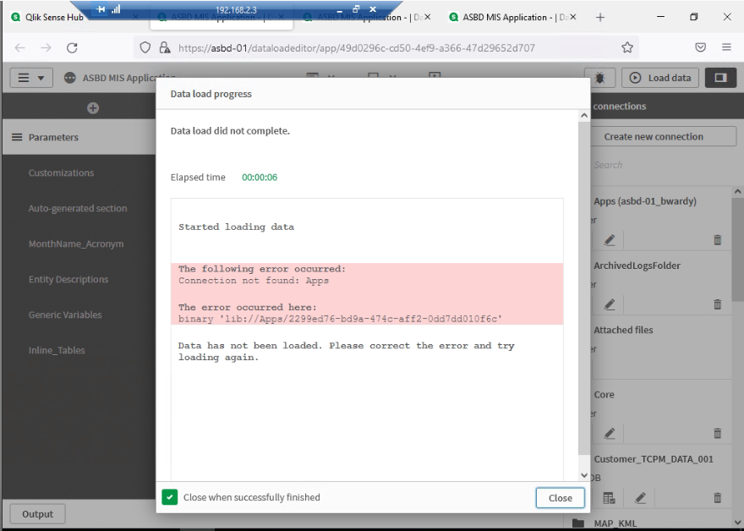Click the Attached files connection label
Image resolution: width=744 pixels, height=531 pixels.
click(623, 331)
